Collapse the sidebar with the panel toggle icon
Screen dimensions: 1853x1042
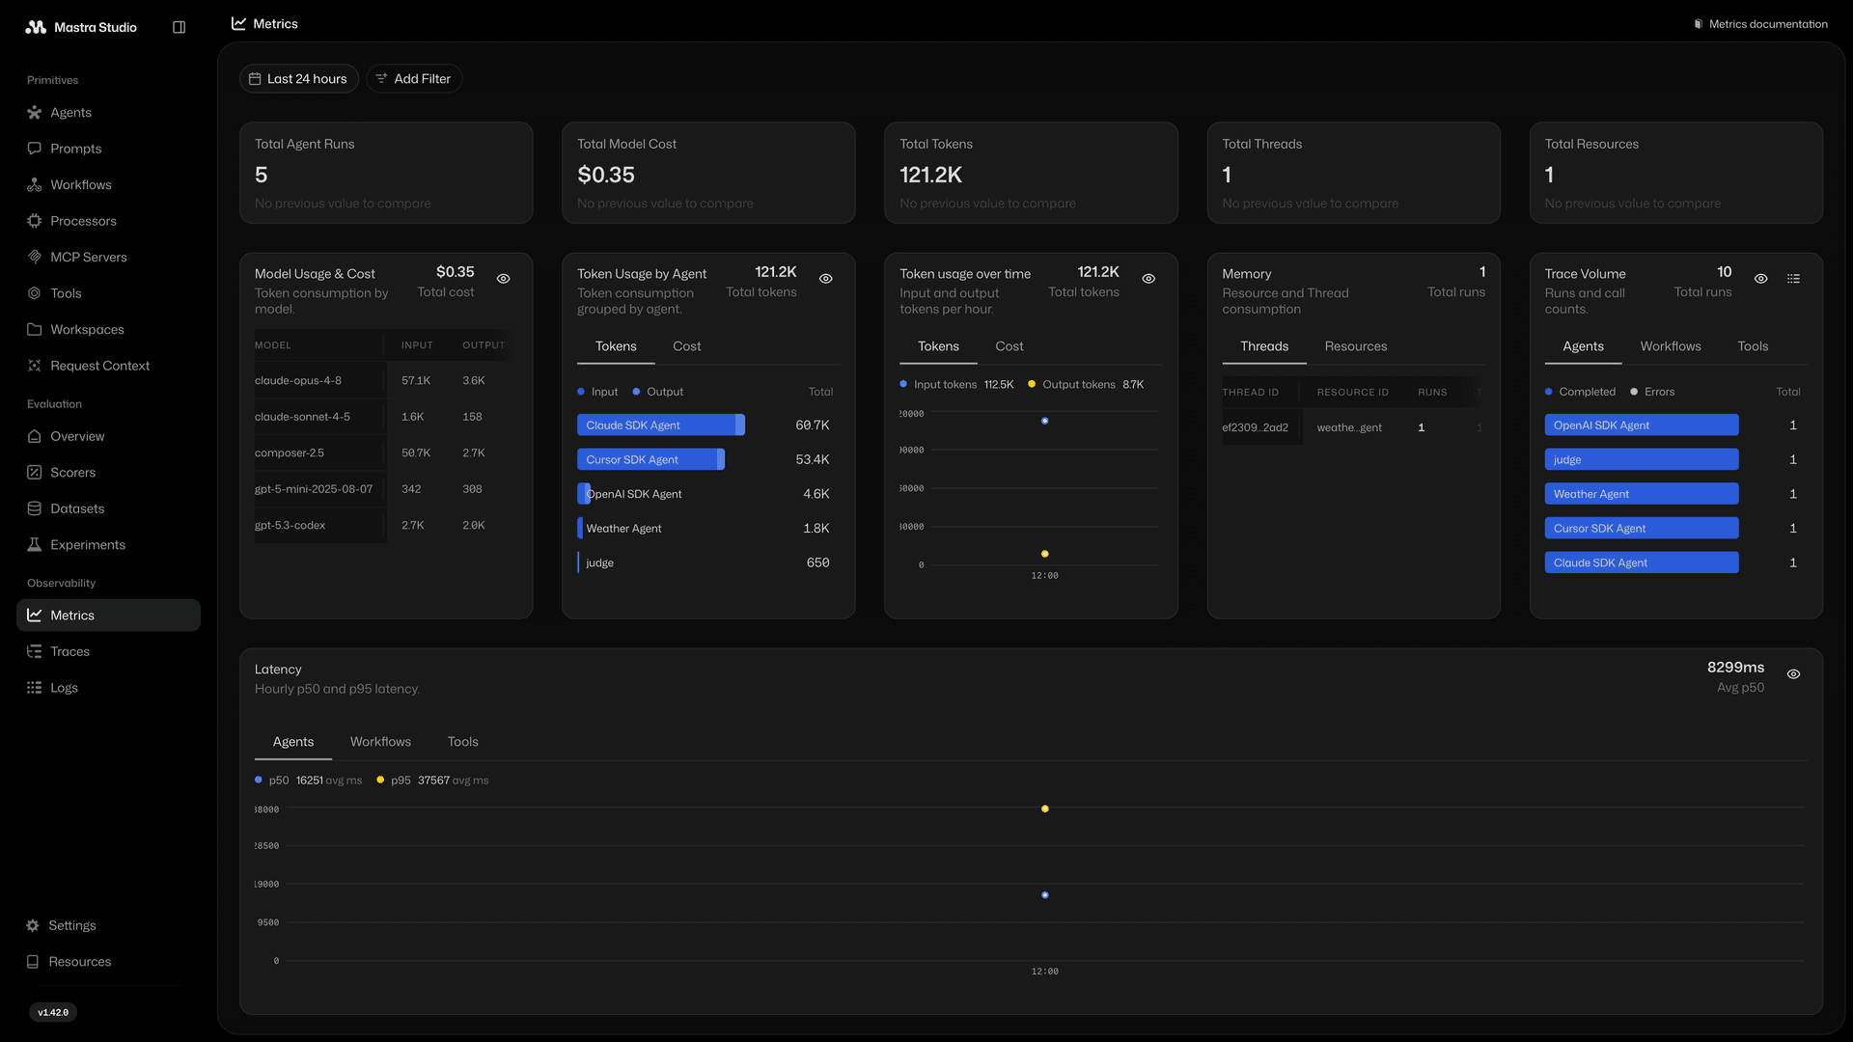(x=179, y=27)
